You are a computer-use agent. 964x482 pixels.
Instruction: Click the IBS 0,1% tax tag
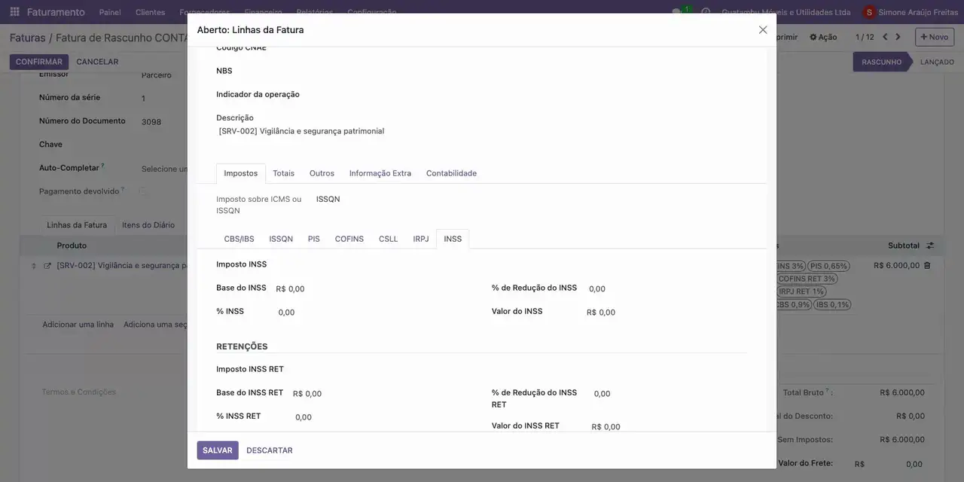click(832, 305)
